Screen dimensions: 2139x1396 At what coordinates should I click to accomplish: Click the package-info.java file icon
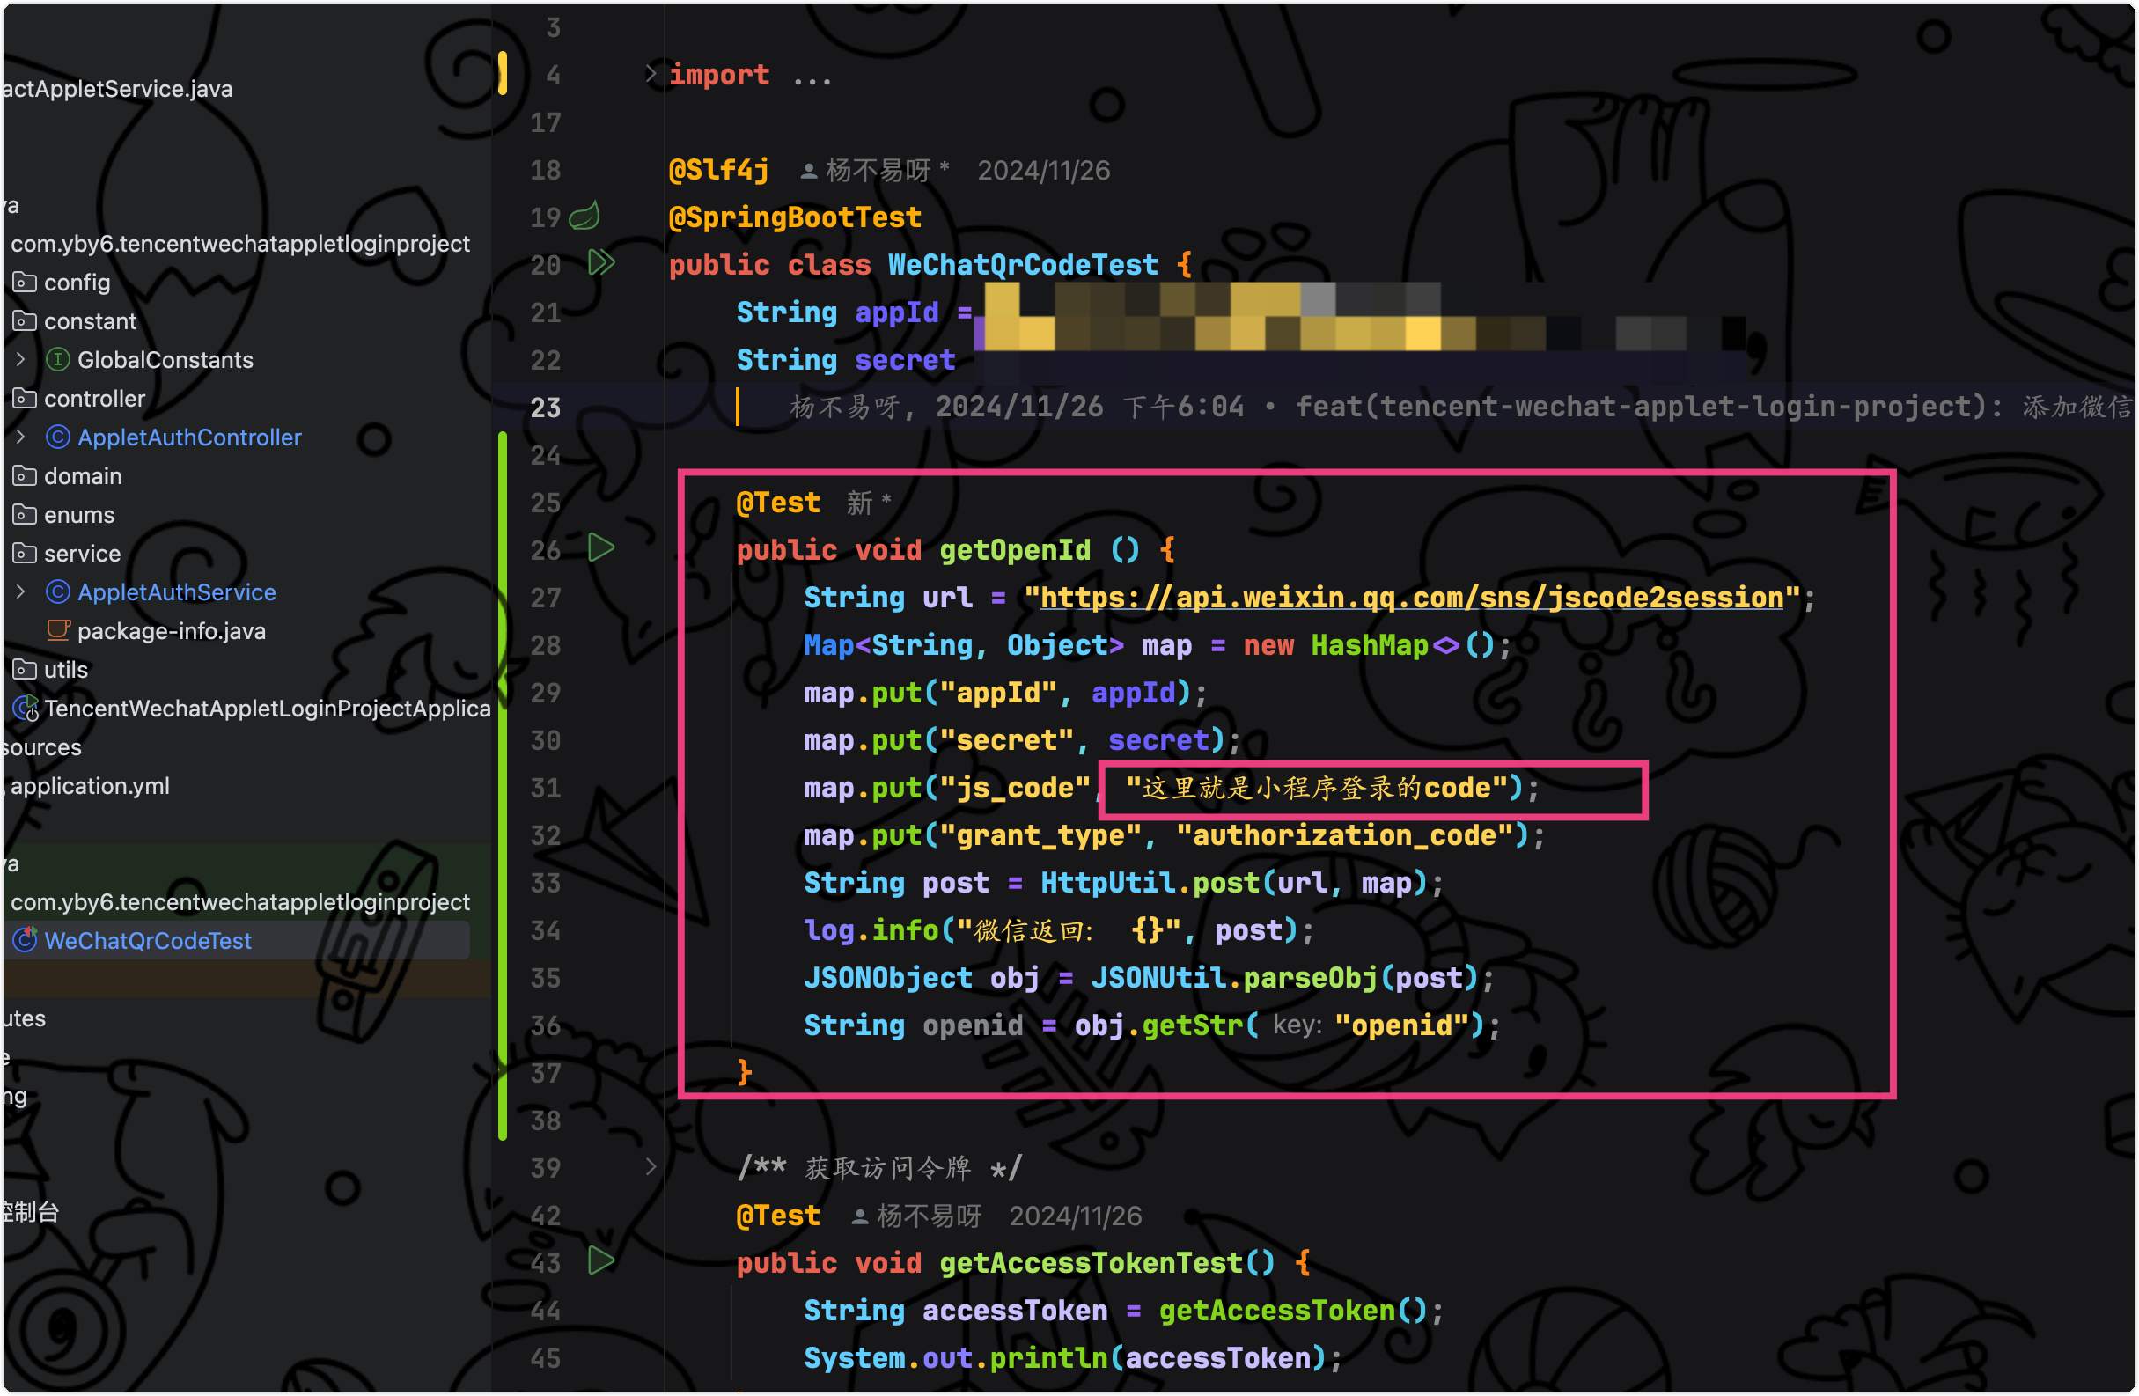tap(58, 631)
